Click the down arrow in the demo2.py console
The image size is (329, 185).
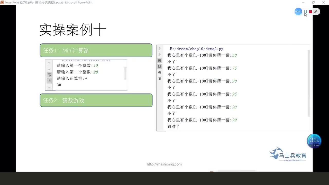[160, 54]
